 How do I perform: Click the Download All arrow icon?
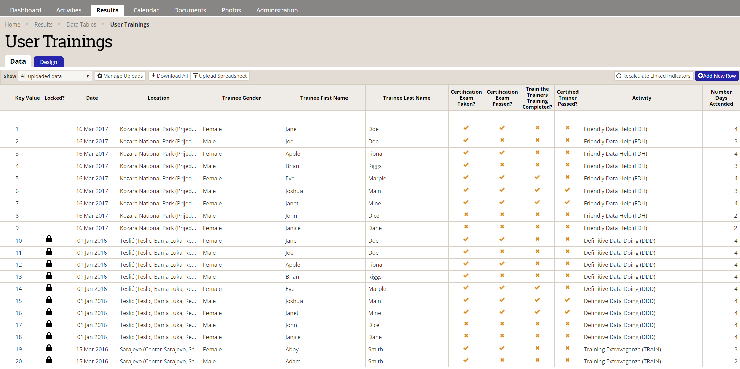coord(153,76)
